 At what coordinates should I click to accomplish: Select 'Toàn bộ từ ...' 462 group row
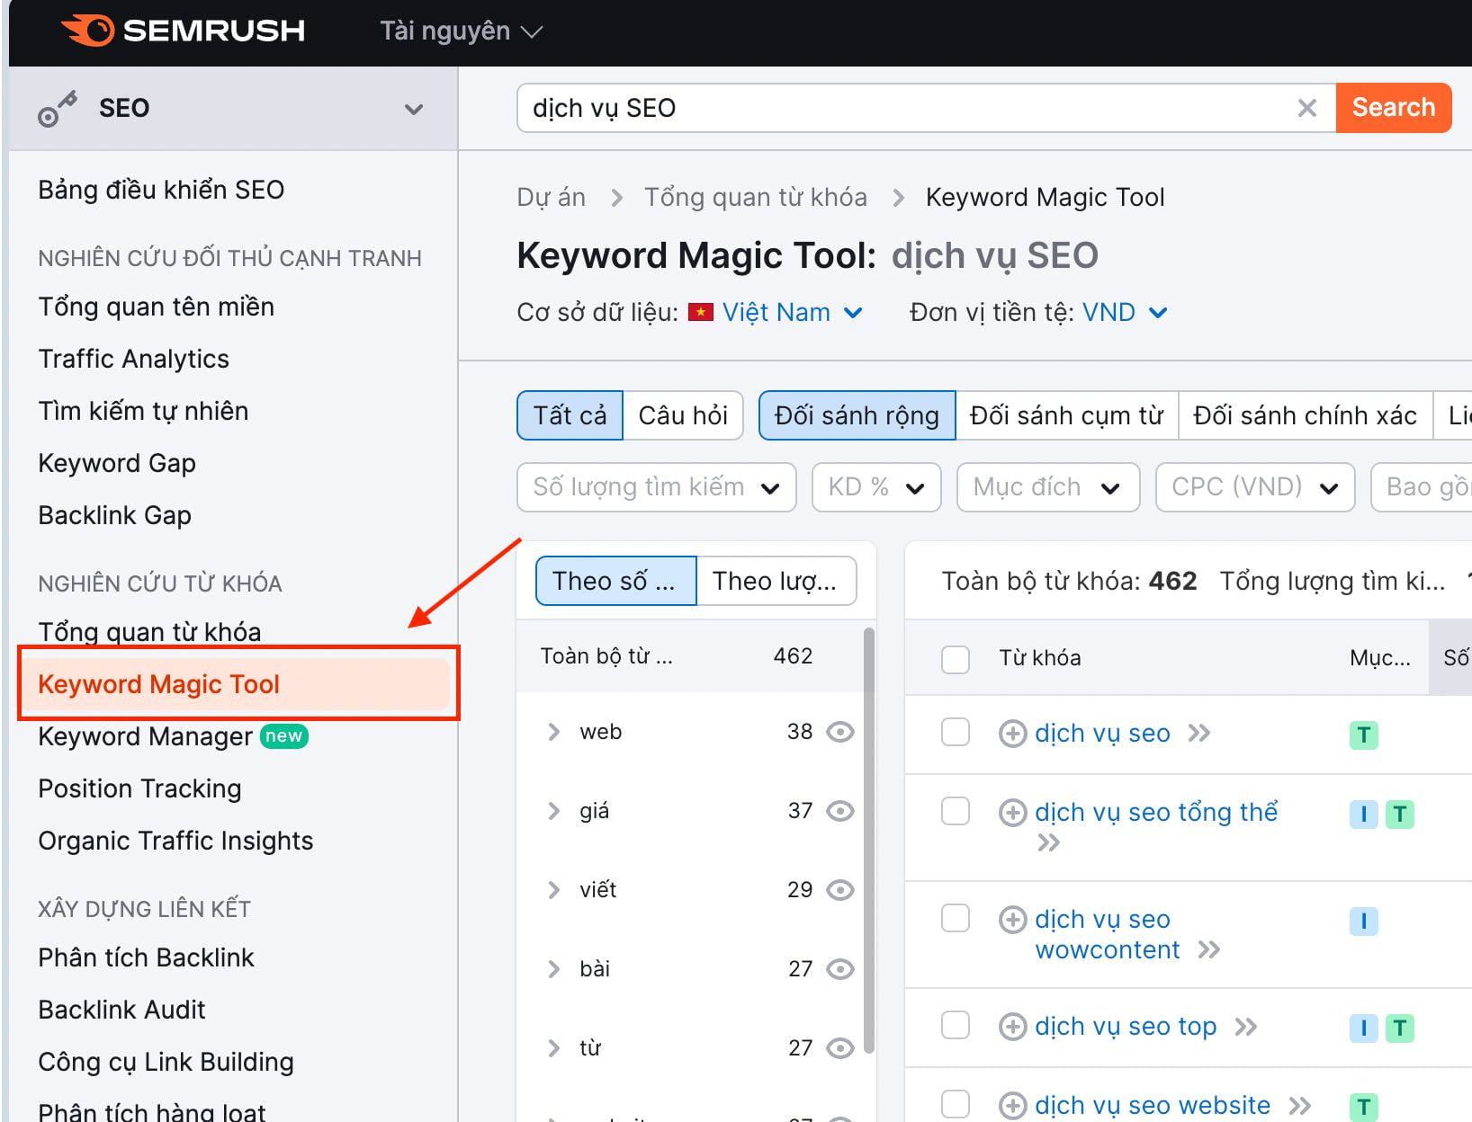click(689, 656)
